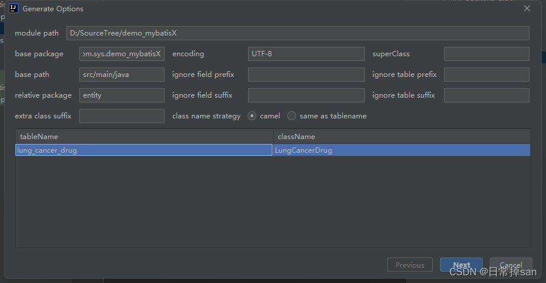Edit the base path field src/main/java
The image size is (546, 283).
(122, 75)
